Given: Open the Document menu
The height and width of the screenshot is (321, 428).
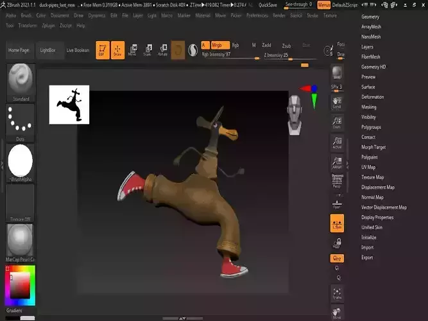Looking at the screenshot, I should [x=60, y=15].
